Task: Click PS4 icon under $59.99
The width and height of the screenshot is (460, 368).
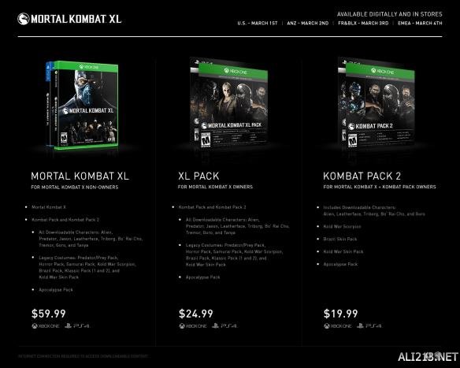Action: tap(77, 325)
